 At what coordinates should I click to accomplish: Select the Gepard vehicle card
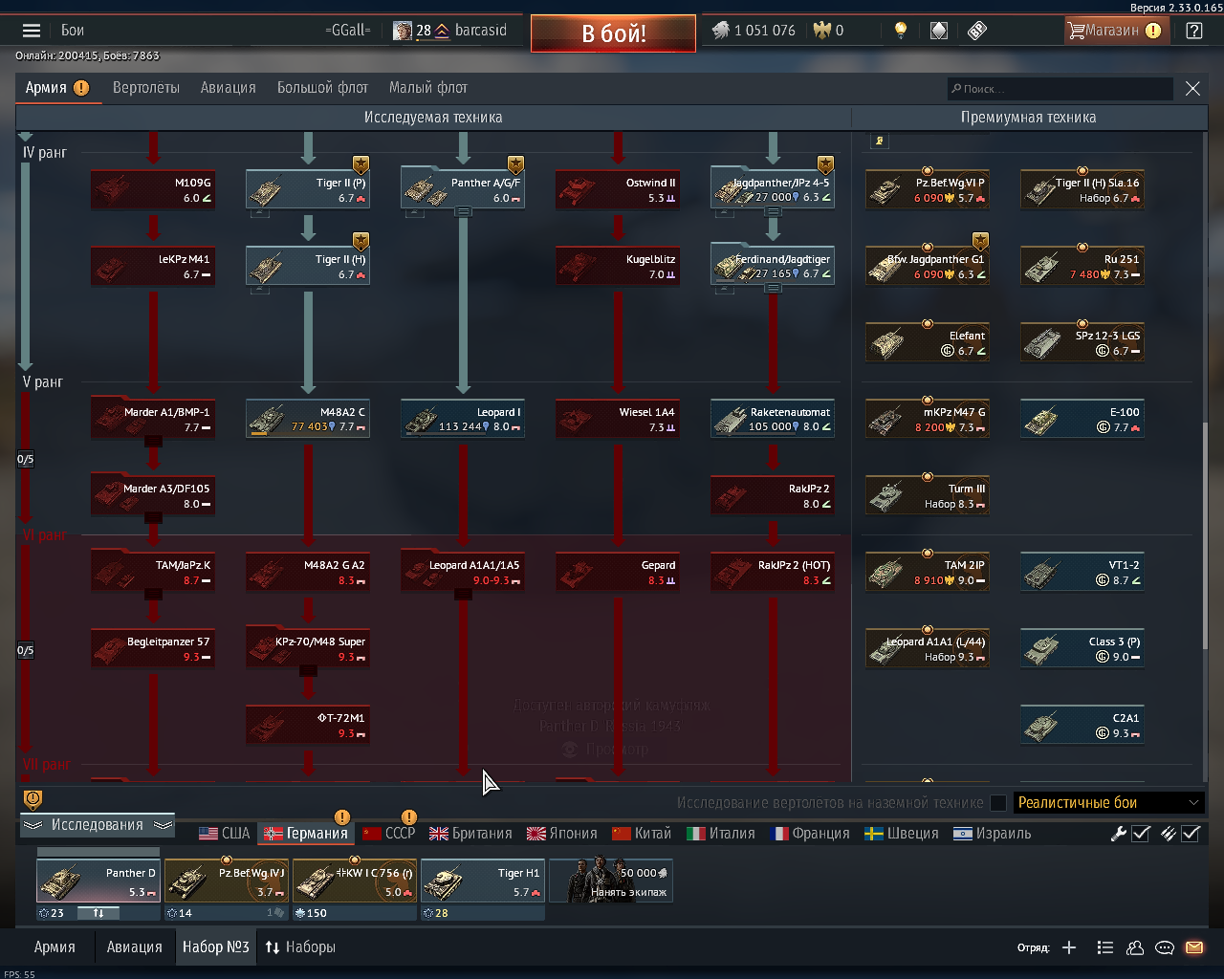618,573
